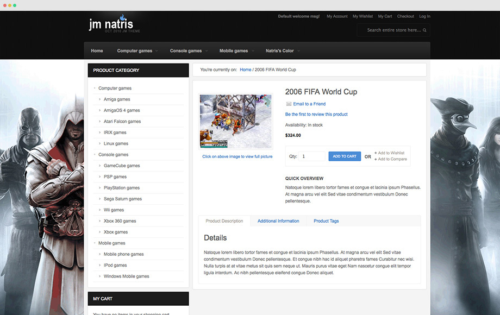Go to Checkout
Screen dimensions: 500x315
(405, 16)
